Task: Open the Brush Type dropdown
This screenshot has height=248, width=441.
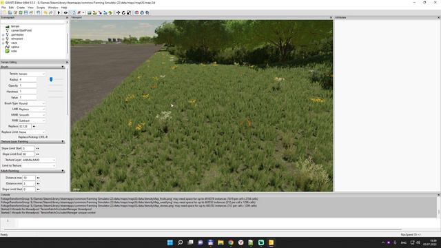Action: point(32,103)
